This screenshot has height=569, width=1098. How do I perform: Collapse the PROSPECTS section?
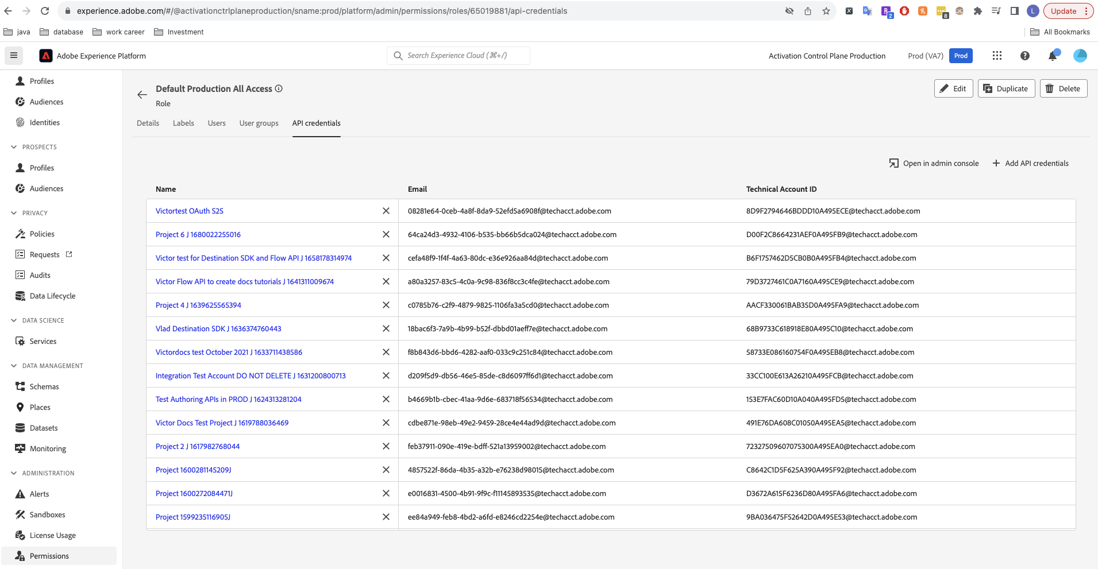[x=14, y=147]
